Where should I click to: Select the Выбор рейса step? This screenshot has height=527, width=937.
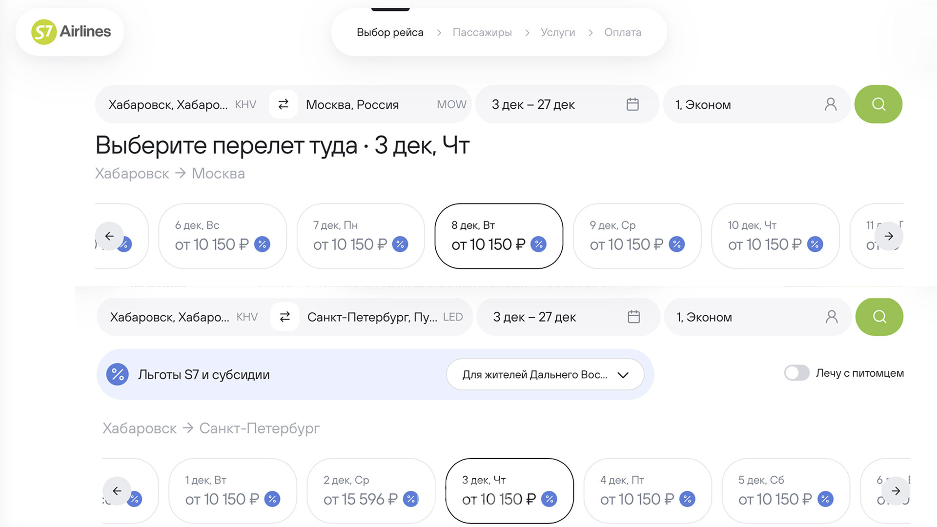(x=390, y=32)
